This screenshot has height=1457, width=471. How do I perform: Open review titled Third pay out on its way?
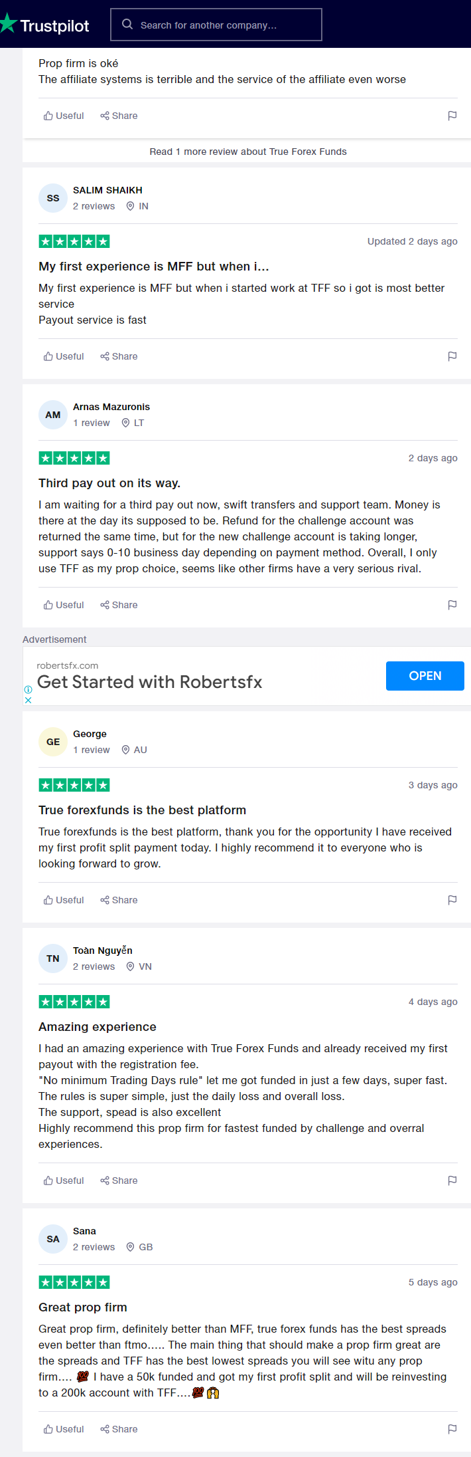[x=109, y=483]
